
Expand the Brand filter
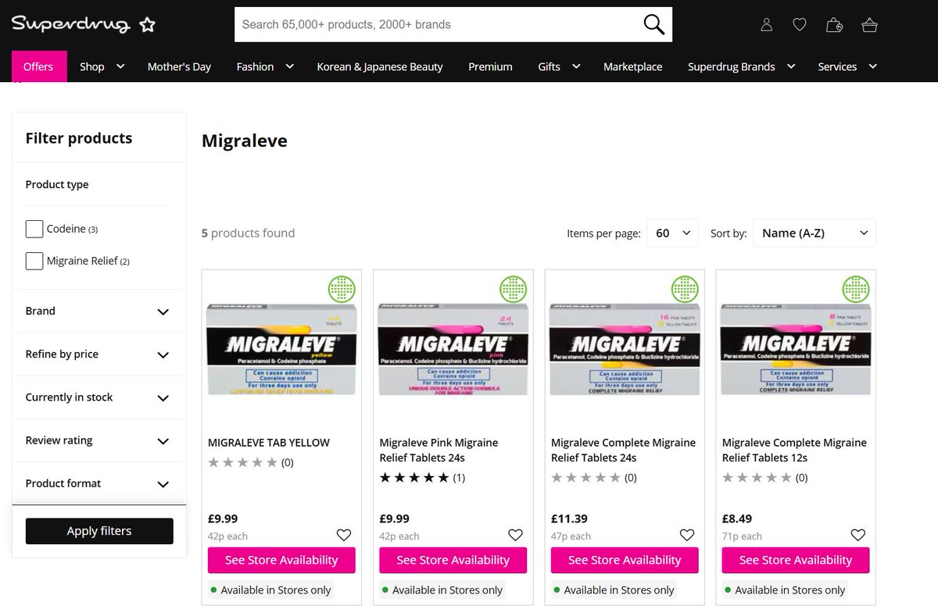click(97, 311)
